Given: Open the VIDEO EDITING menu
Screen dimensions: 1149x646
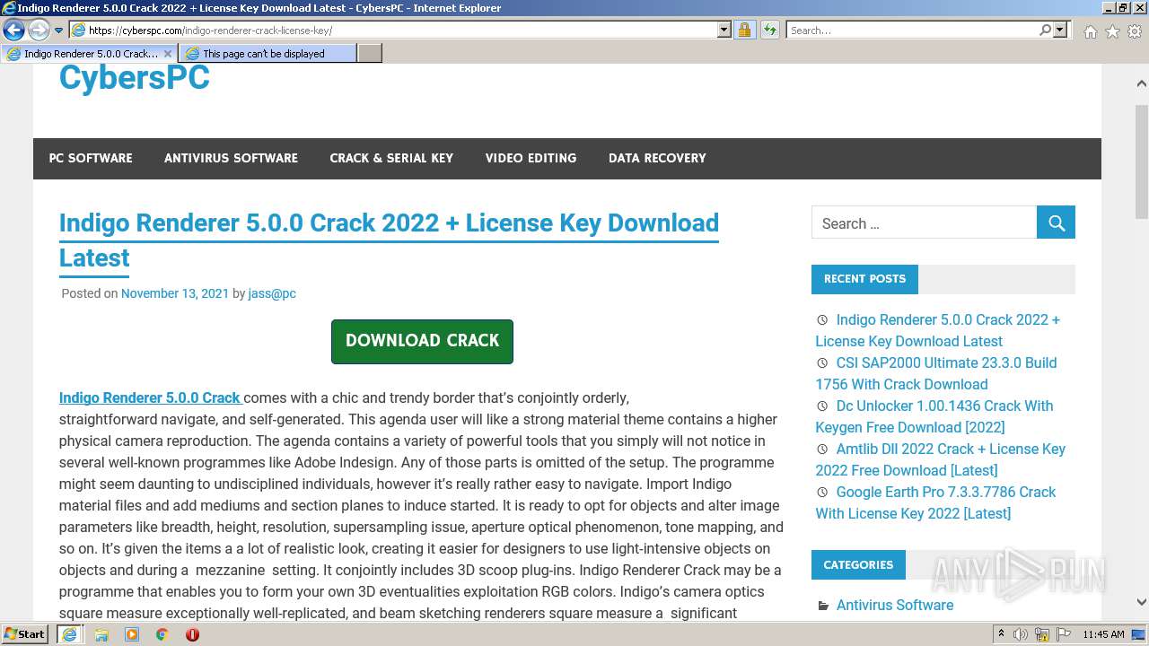Looking at the screenshot, I should [x=531, y=158].
